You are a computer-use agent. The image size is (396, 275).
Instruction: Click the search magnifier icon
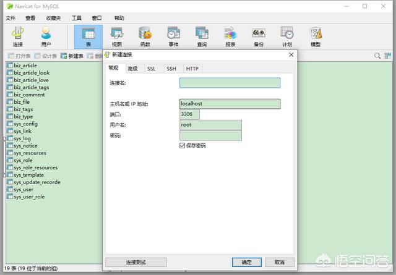(x=377, y=56)
